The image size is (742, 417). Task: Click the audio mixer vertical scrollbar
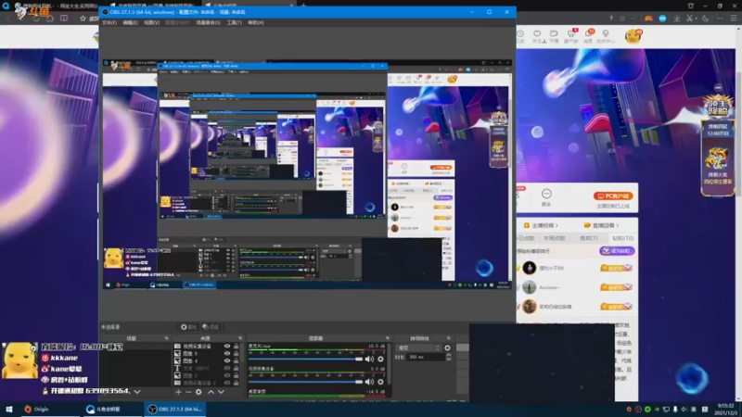[389, 365]
